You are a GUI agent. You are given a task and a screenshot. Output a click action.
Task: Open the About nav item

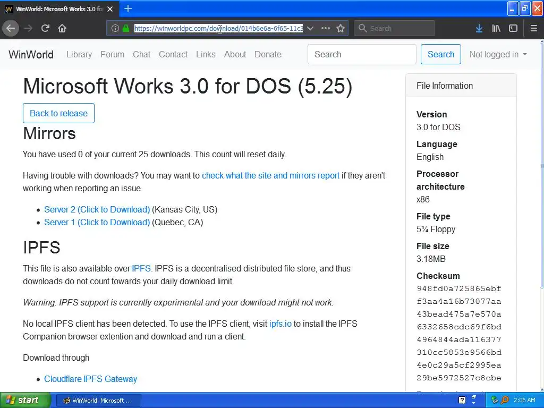coord(235,55)
